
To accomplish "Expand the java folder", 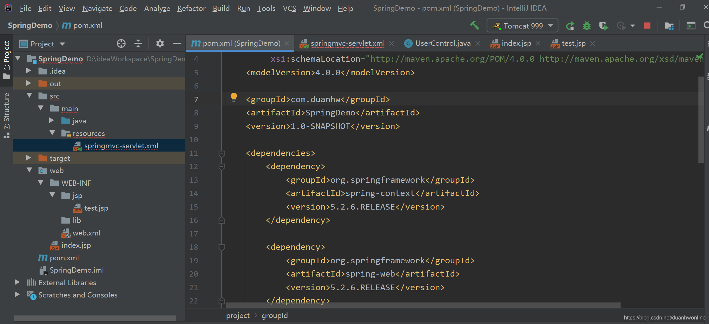I will (51, 121).
